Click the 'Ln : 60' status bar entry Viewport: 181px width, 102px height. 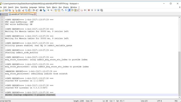(x=105, y=101)
